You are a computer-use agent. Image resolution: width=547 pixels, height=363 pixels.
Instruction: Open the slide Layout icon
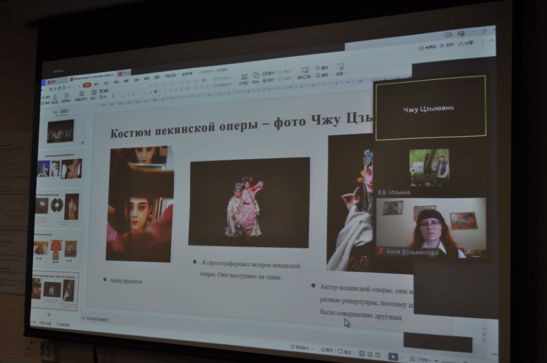click(94, 93)
